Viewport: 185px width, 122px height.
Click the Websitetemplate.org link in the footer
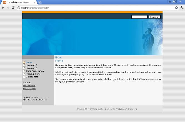coord(126,109)
